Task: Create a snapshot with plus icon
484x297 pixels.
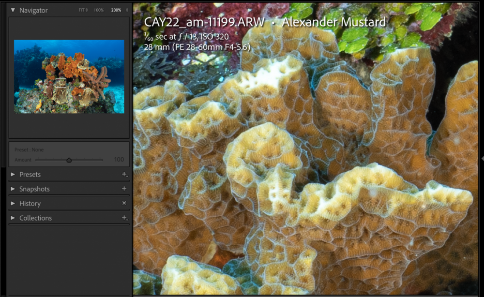Action: pyautogui.click(x=124, y=189)
